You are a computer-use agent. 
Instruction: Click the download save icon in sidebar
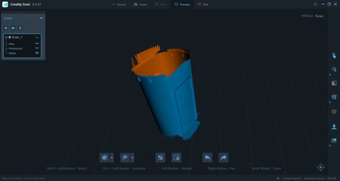pyautogui.click(x=334, y=126)
